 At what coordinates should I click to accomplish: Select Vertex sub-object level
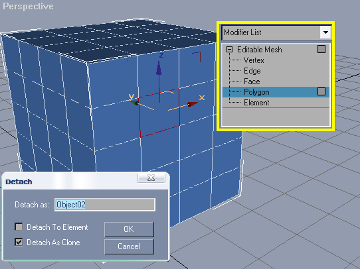[x=254, y=60]
